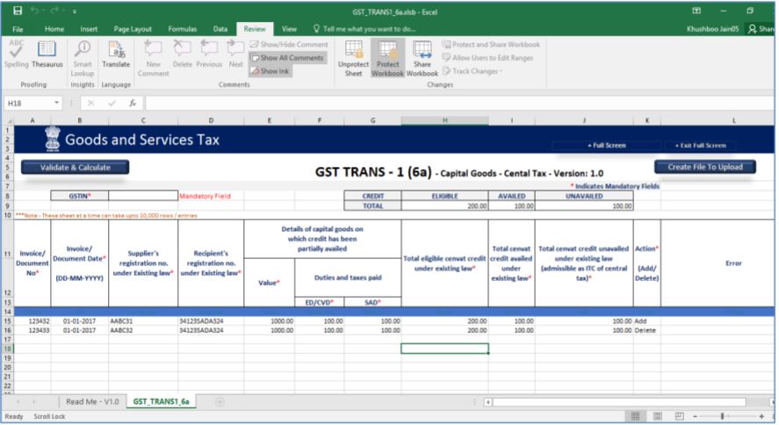
Task: Toggle Show All Comments
Action: click(x=287, y=58)
